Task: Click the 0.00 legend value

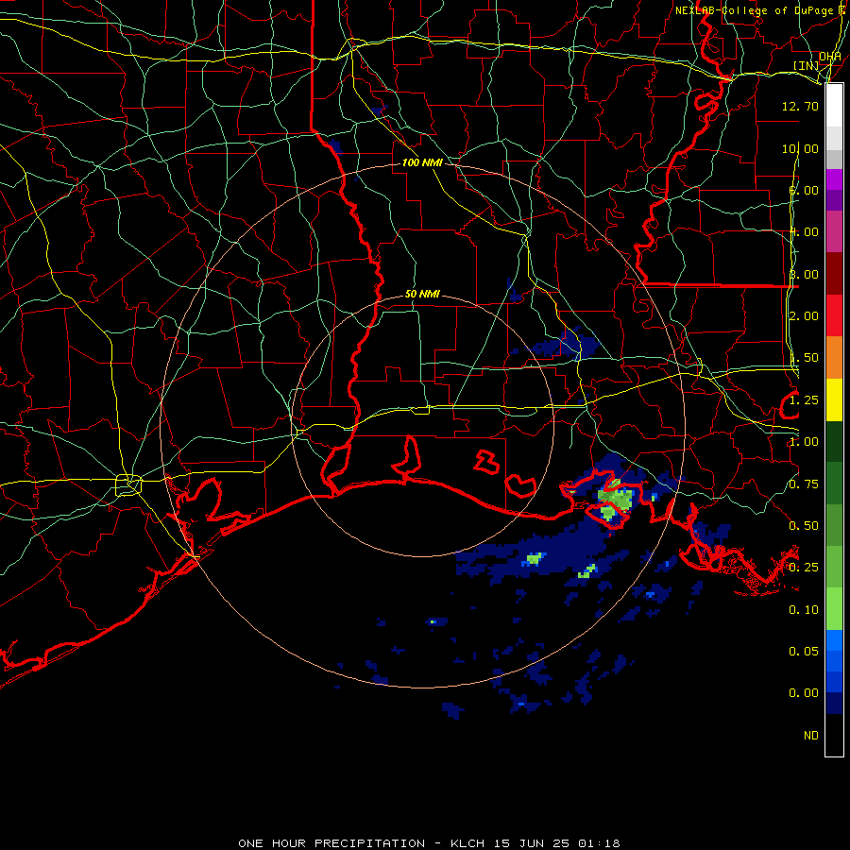Action: click(x=804, y=693)
